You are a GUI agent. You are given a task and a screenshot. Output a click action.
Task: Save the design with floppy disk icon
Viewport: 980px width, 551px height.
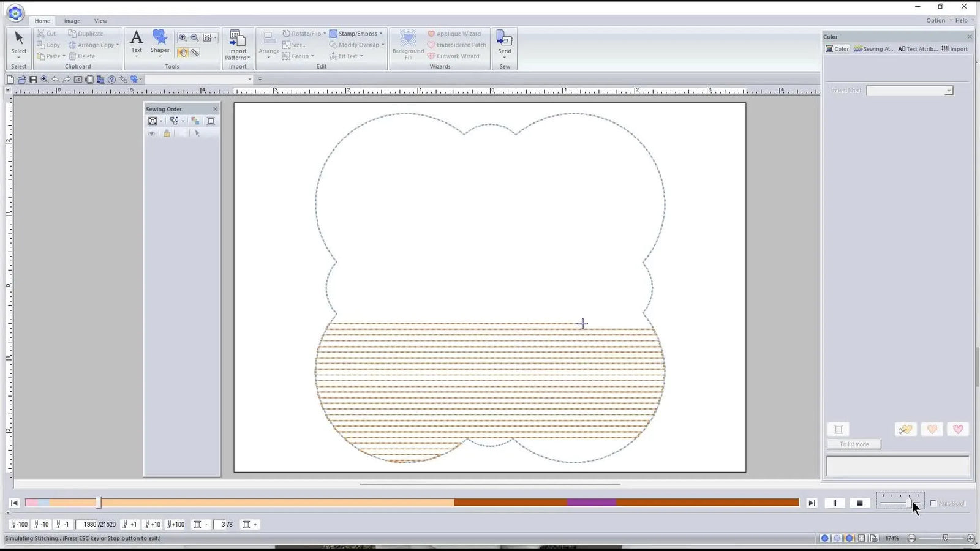(x=33, y=80)
